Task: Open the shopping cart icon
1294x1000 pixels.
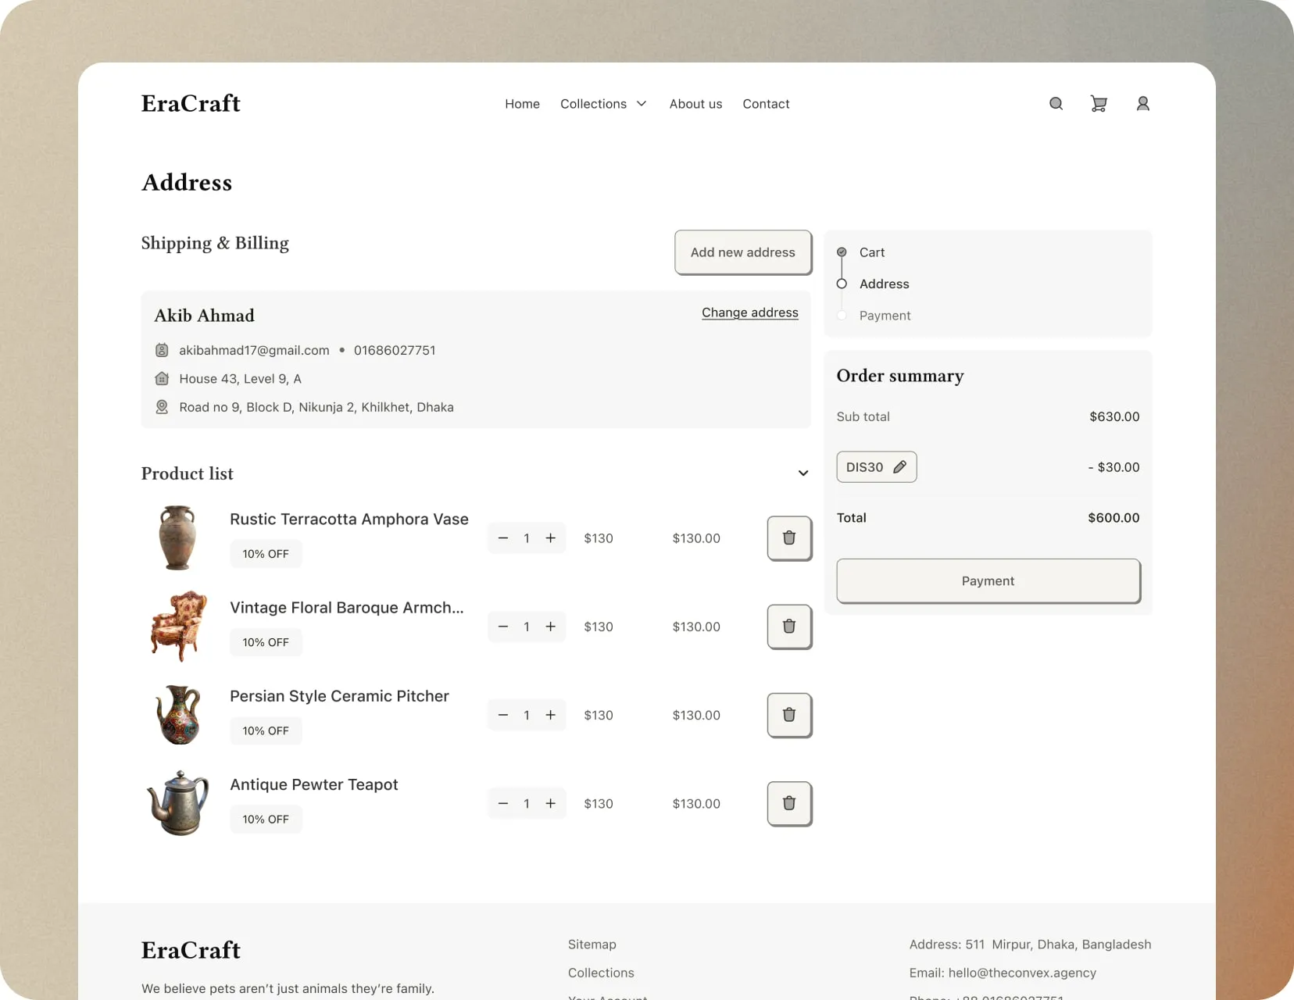Action: click(x=1099, y=104)
